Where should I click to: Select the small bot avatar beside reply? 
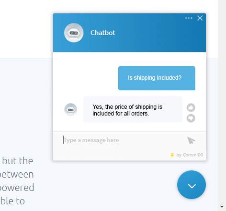pos(70,109)
